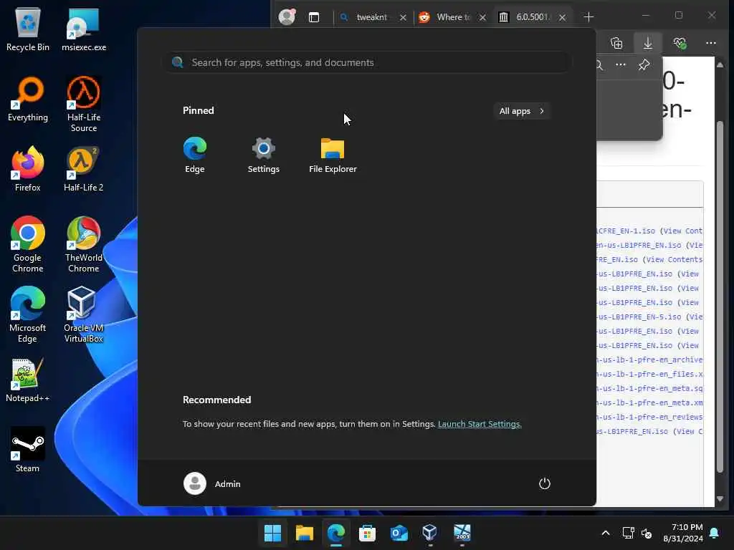Open the clock showing 7:10 PM
Screen dimensions: 734x550
(x=683, y=533)
